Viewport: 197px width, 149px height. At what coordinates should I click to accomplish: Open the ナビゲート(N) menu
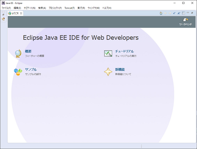pyautogui.click(x=30, y=8)
